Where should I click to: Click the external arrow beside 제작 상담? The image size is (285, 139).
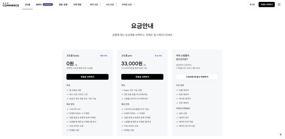(100, 4)
